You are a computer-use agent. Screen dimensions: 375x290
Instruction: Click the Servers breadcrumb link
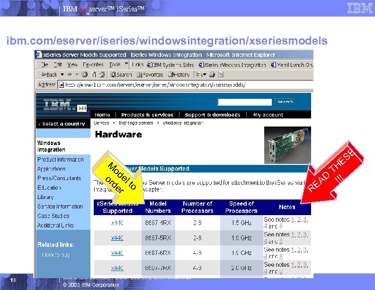point(101,123)
